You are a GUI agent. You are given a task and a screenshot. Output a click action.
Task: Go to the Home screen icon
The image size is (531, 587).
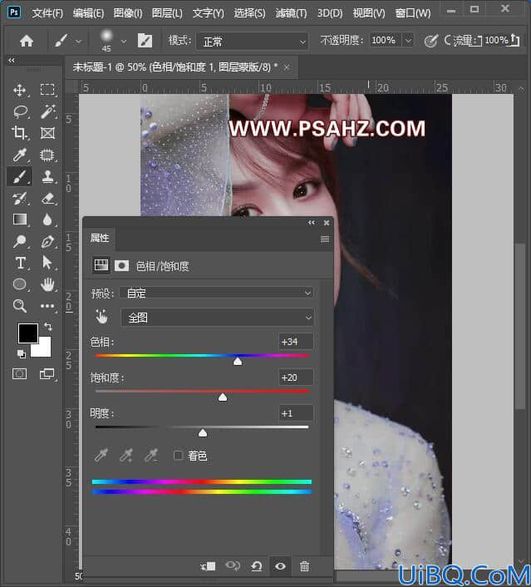click(x=27, y=41)
